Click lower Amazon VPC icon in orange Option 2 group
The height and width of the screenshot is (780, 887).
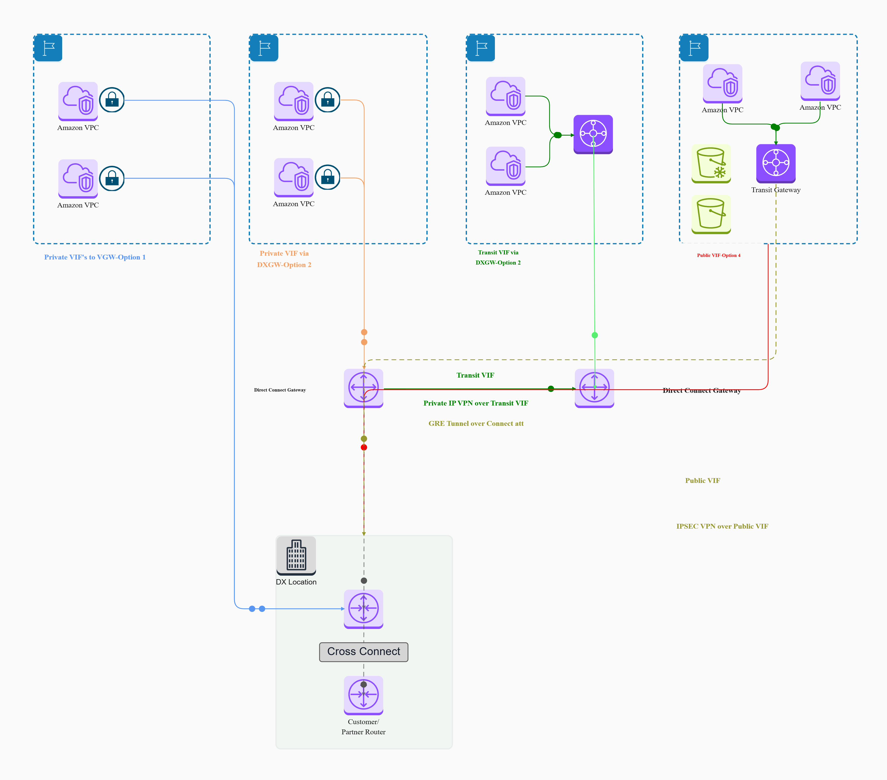(294, 177)
